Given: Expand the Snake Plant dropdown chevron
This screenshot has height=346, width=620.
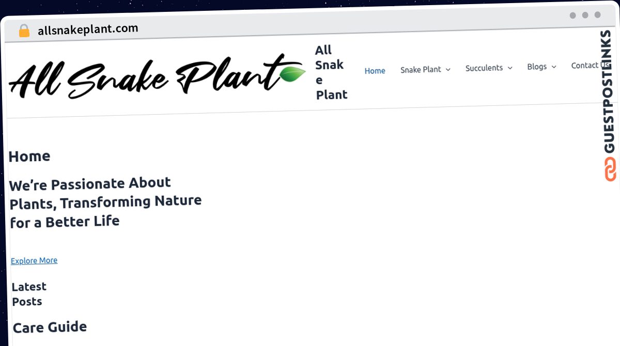Looking at the screenshot, I should pos(448,69).
